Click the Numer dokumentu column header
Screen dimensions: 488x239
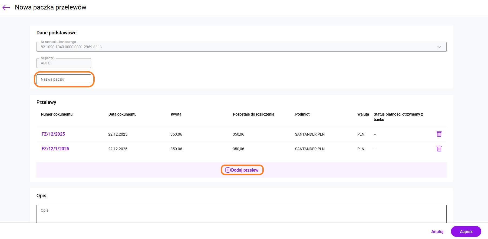[57, 114]
